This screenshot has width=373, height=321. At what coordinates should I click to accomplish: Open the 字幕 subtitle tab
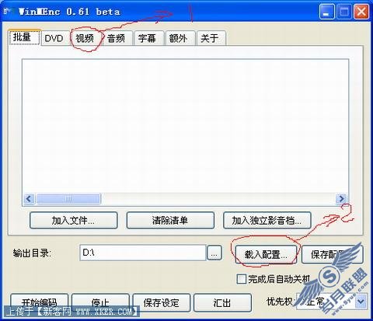point(147,39)
